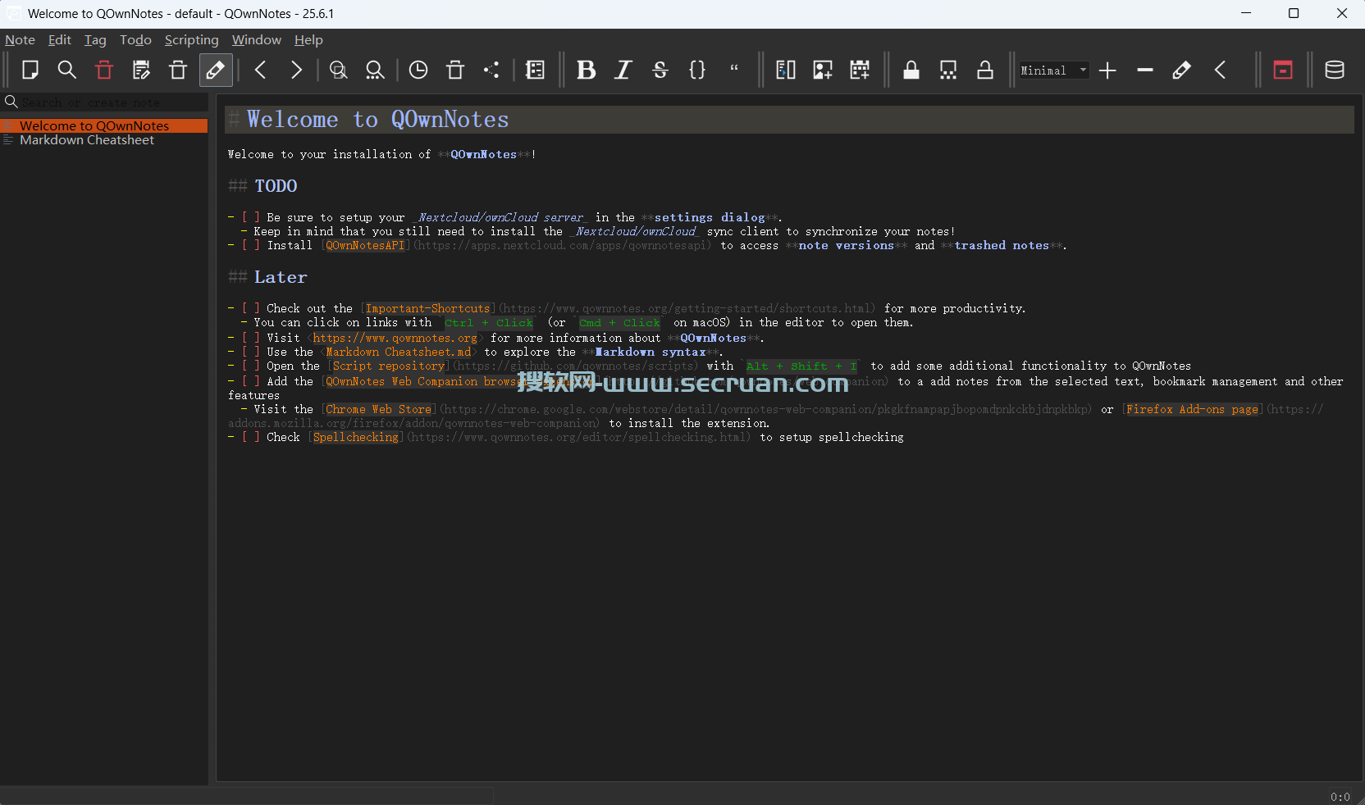Click the https://www.qownnotes.org link

click(395, 338)
